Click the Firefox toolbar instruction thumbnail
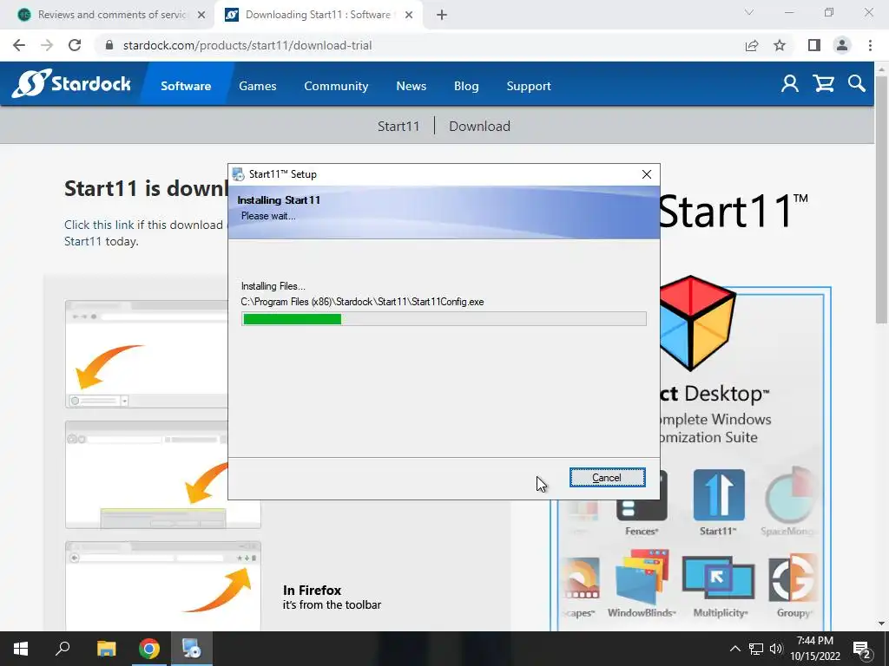Screen dimensions: 889x666 tap(163, 586)
